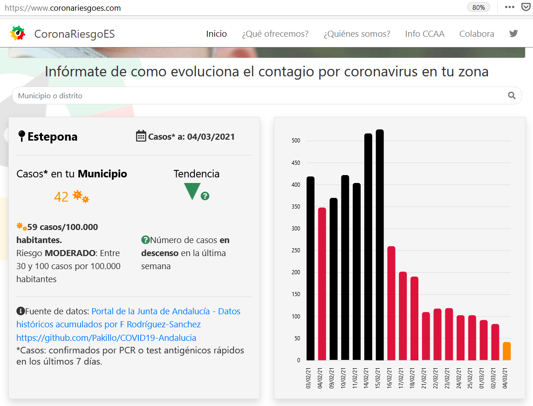The width and height of the screenshot is (533, 406).
Task: Click virus icon before '59 casos/100.000'
Action: (x=22, y=227)
